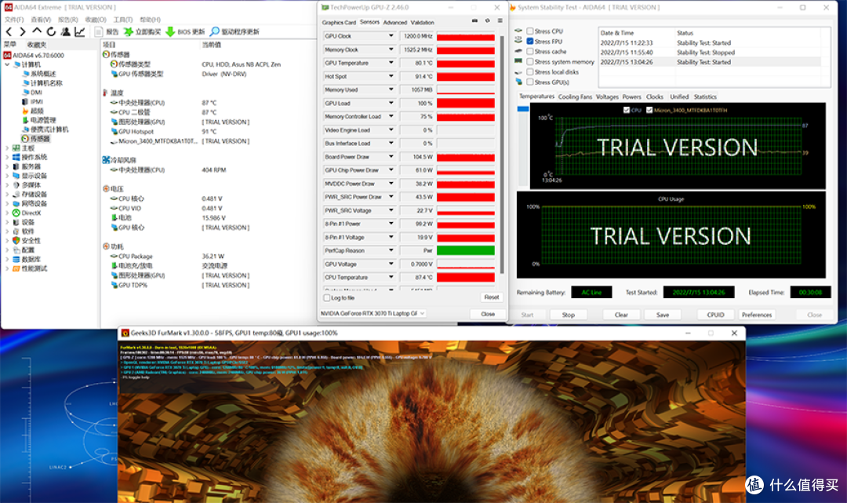Enable Stress CPU checkbox

coord(530,31)
